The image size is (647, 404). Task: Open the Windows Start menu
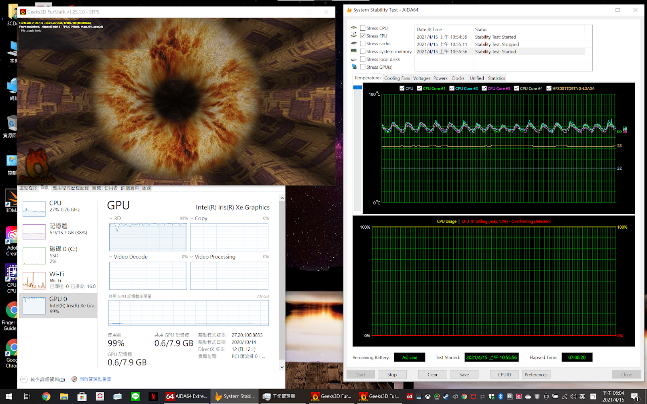[9, 396]
